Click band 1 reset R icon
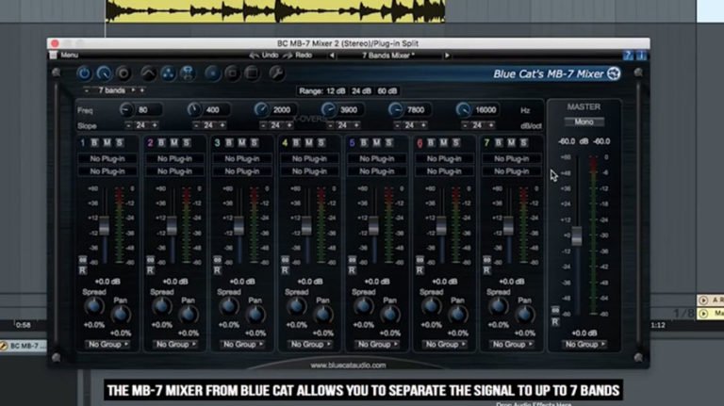The image size is (724, 406). point(83,269)
